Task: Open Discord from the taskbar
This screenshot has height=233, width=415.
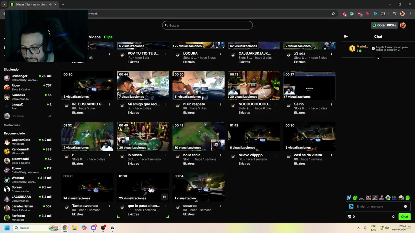Action: tap(94, 228)
